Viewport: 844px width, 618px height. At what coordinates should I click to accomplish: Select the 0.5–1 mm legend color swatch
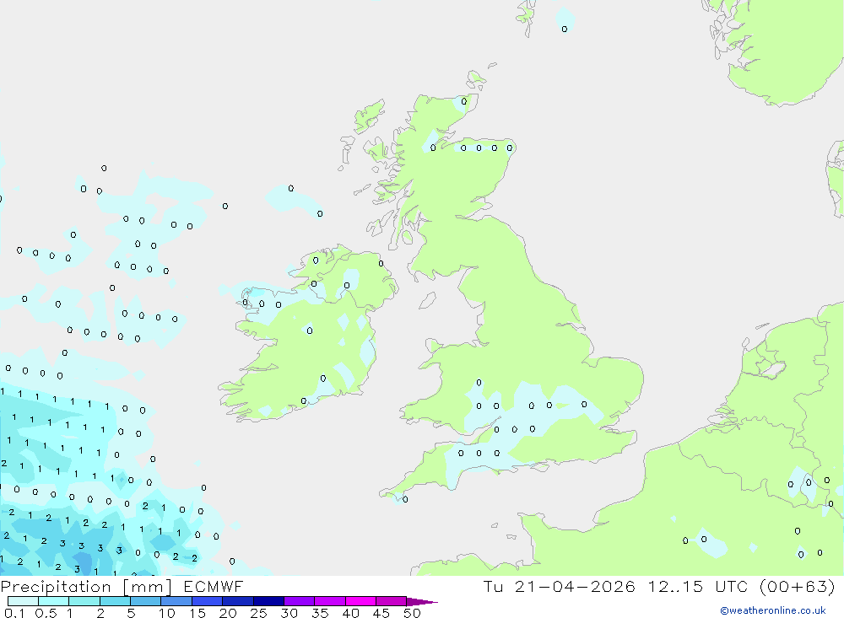[54, 601]
